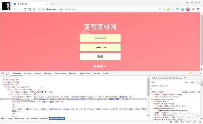The height and width of the screenshot is (124, 203).
Task: Click the password input field on page
Action: (x=100, y=47)
